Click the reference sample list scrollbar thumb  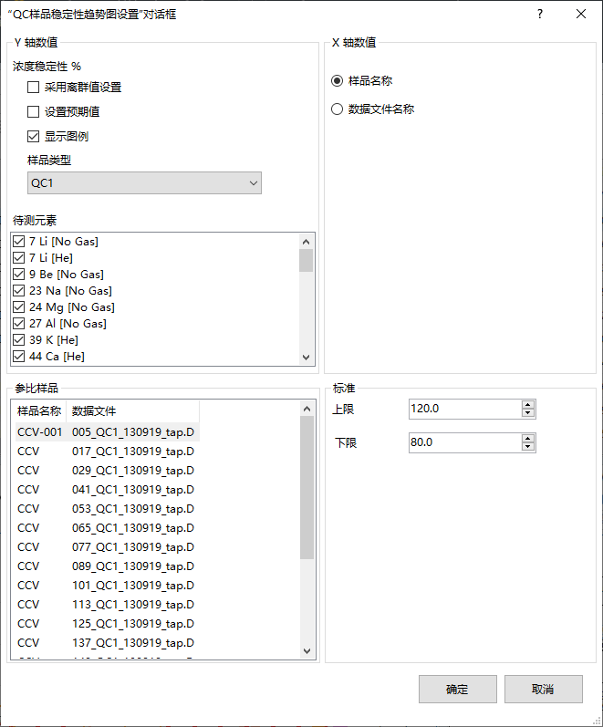pos(307,488)
